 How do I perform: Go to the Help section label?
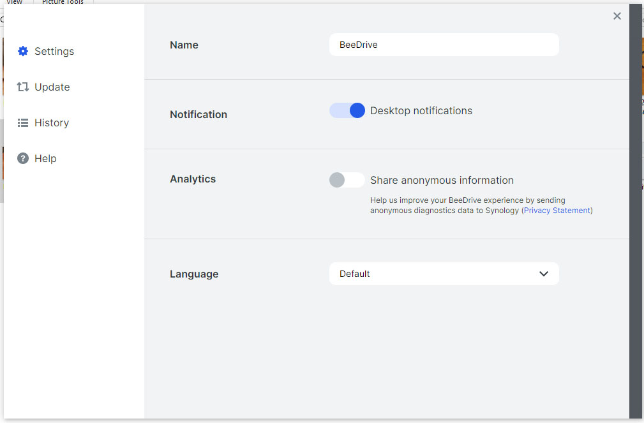pyautogui.click(x=45, y=158)
